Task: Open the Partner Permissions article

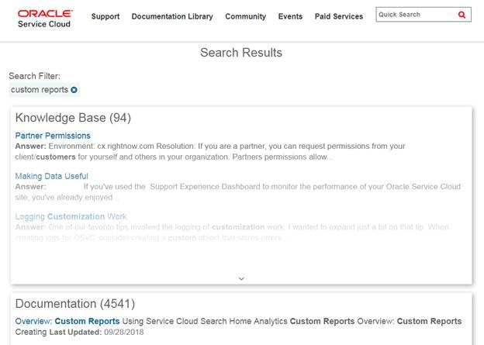Action: tap(53, 136)
